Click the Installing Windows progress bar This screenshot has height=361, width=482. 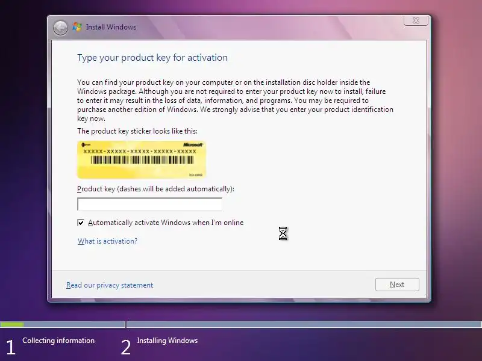click(304, 324)
